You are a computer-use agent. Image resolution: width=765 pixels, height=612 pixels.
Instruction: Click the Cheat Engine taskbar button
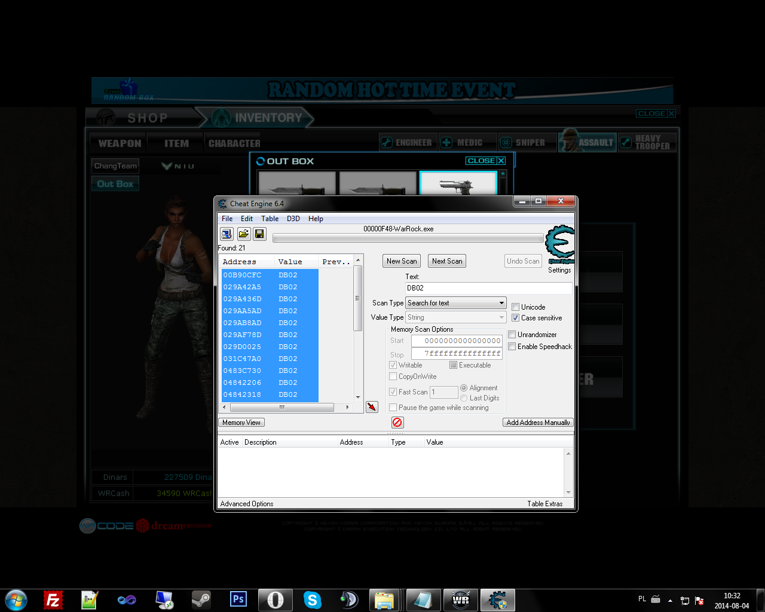coord(497,600)
